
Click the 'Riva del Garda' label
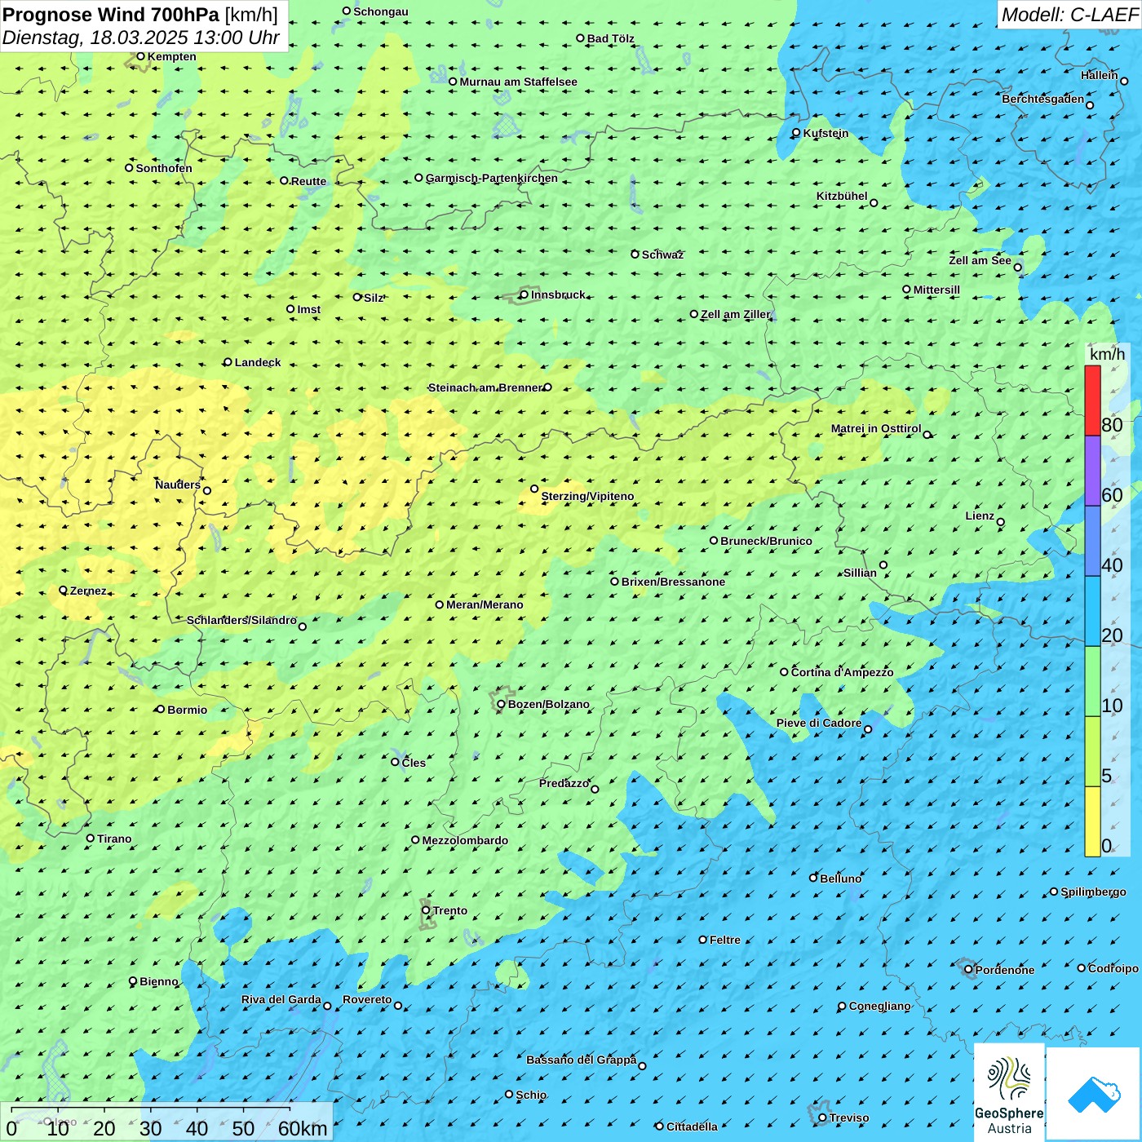(x=281, y=999)
